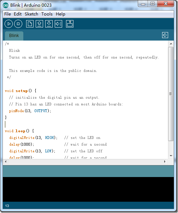Minimize the Arduino window
The width and height of the screenshot is (178, 213).
[143, 4]
